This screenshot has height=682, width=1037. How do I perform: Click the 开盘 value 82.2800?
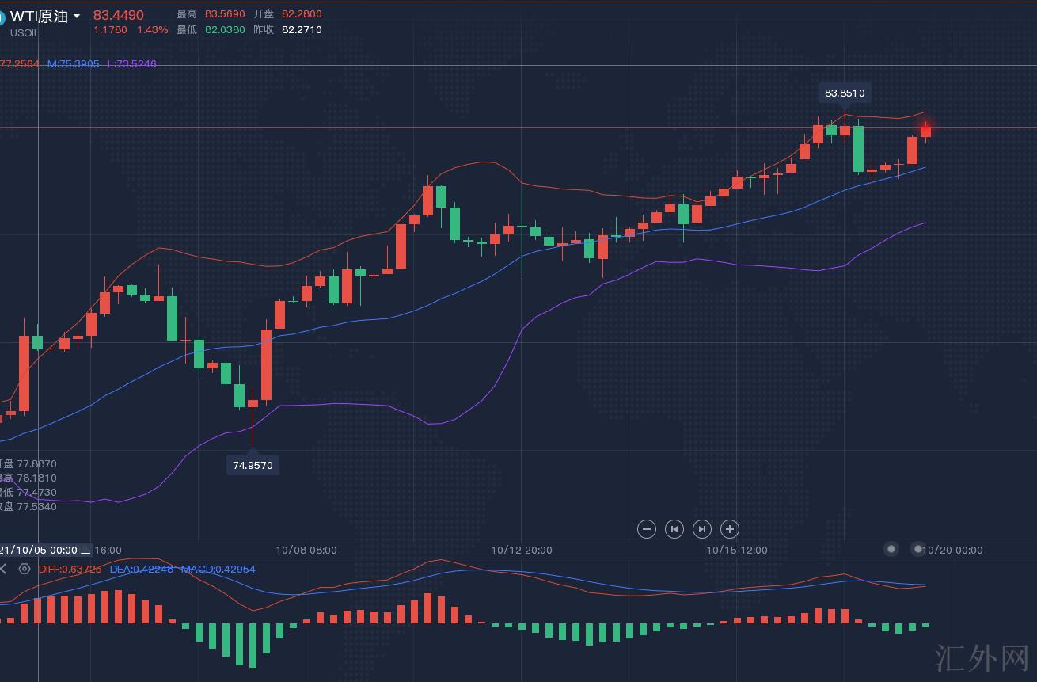coord(302,14)
